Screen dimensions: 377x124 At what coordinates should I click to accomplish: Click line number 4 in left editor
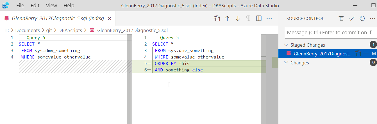tap(12, 57)
